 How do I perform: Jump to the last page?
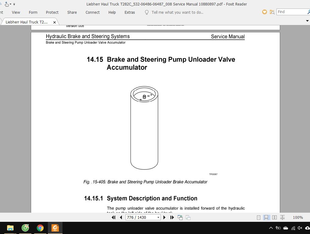point(172,217)
